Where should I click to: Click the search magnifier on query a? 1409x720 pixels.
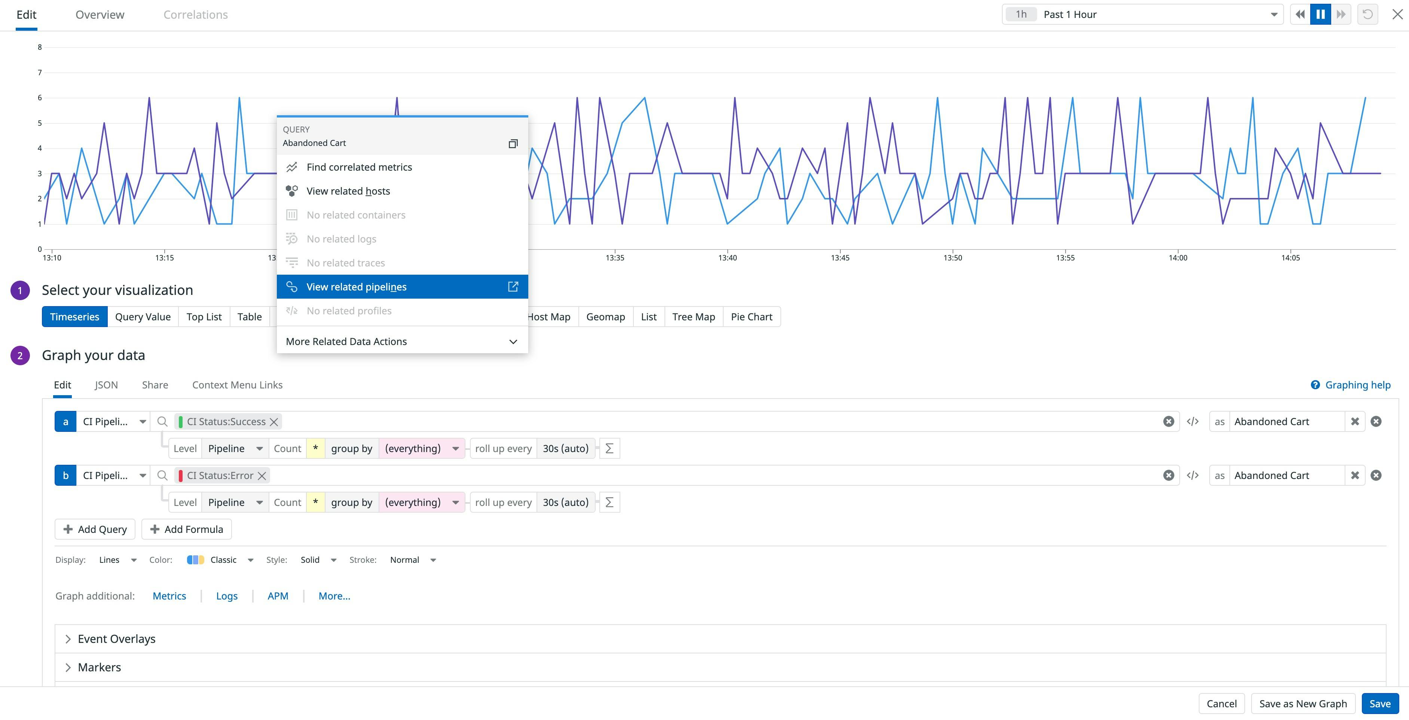162,421
